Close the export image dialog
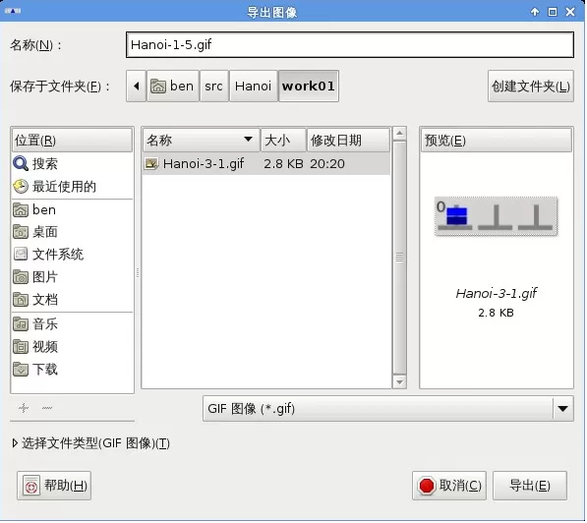This screenshot has width=587, height=523. point(570,12)
